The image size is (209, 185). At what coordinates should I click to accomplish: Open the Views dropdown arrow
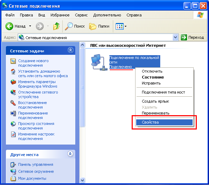[x=125, y=26]
